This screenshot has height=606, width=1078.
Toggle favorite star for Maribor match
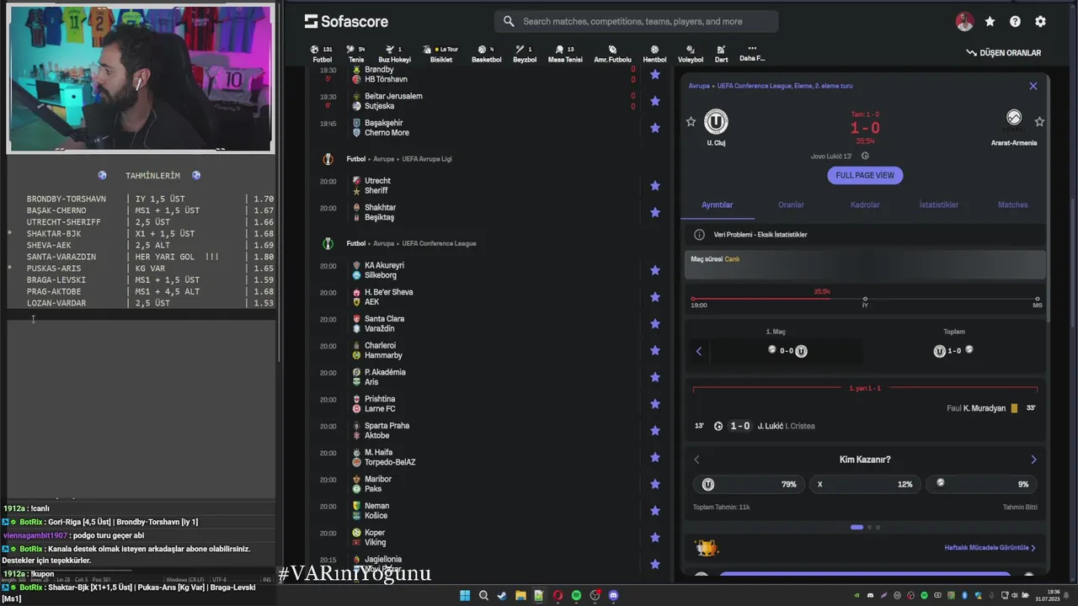point(654,484)
